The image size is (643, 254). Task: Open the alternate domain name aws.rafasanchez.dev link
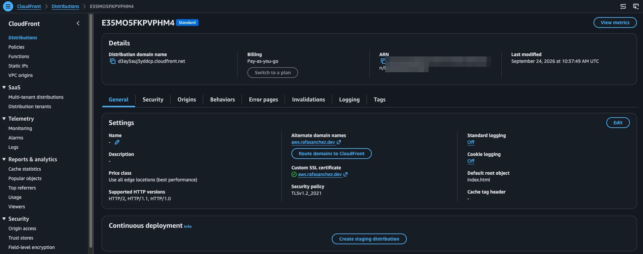click(x=316, y=142)
